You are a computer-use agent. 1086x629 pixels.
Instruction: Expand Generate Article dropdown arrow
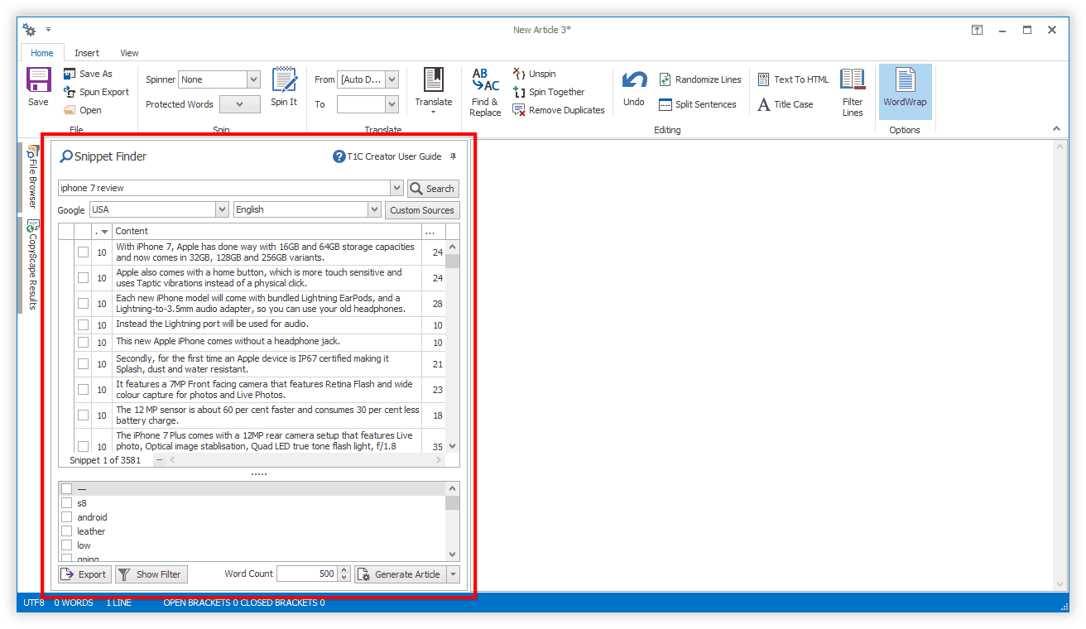point(453,574)
